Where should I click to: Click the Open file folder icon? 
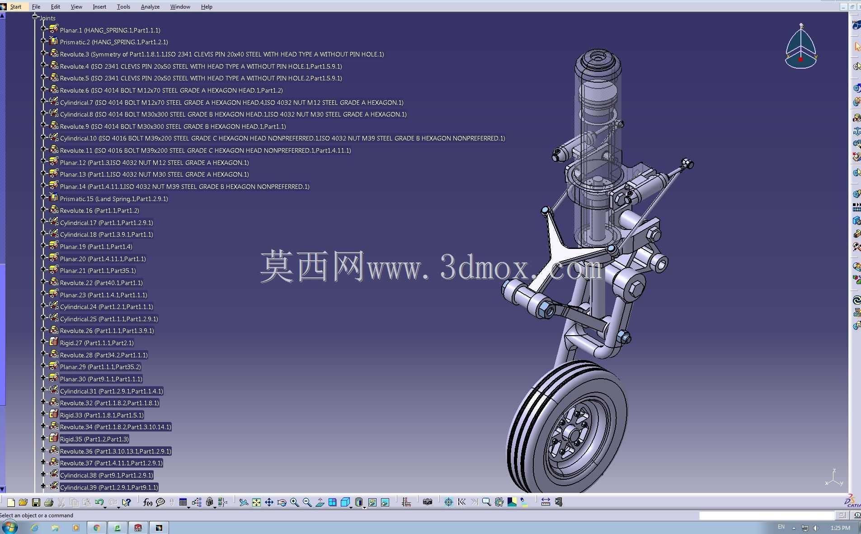pyautogui.click(x=24, y=502)
